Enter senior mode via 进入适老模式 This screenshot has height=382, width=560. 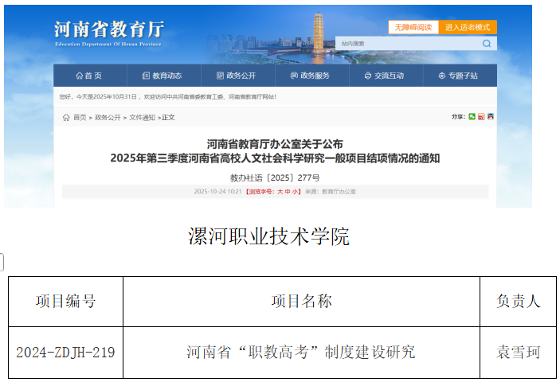coord(467,27)
